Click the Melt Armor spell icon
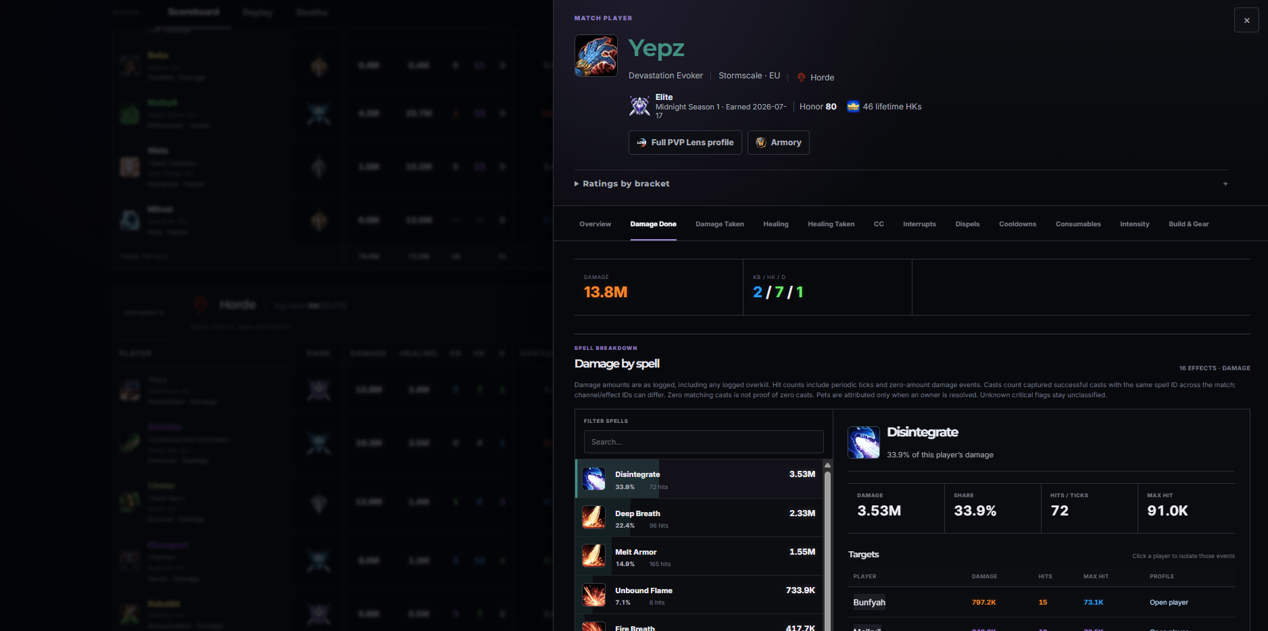Screen dimensions: 1268x631 coord(594,556)
